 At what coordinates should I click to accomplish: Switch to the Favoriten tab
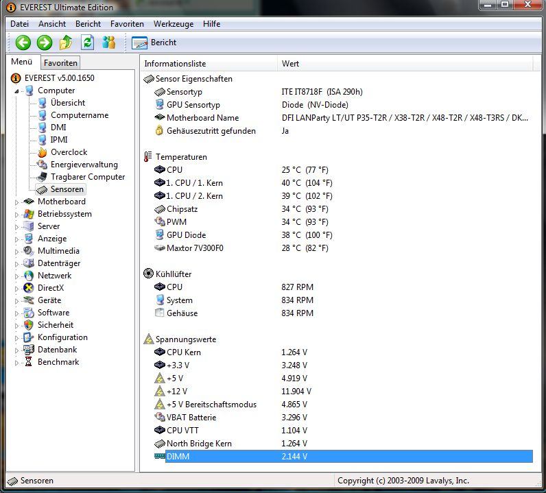click(x=60, y=63)
